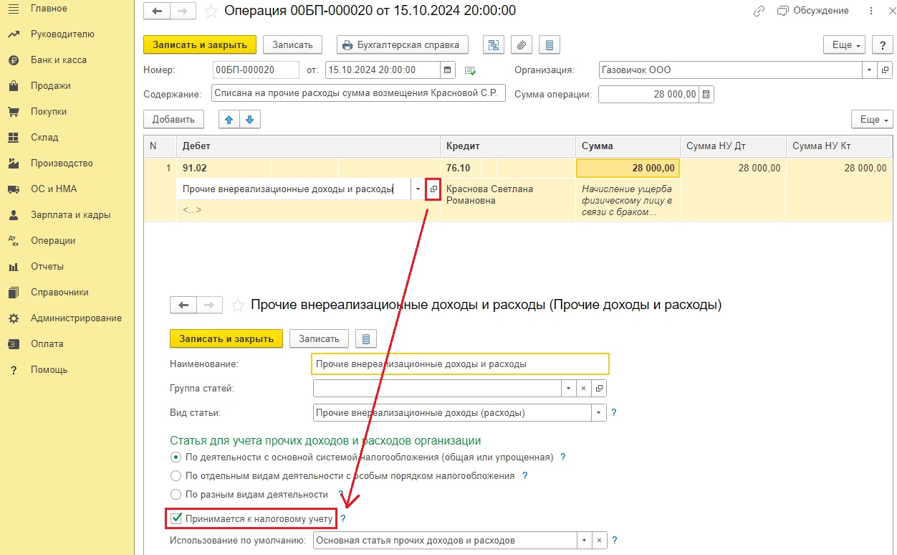Show help for Принимается к налоговому учету
Viewport: 897px width, 555px height.
[x=342, y=518]
